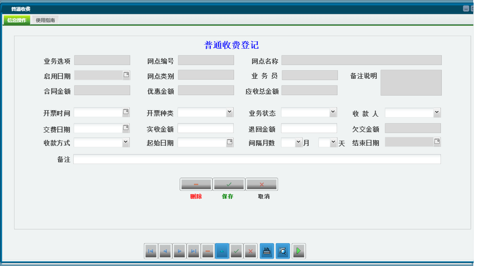Open calendar picker for 启用日期
Image resolution: width=487 pixels, height=266 pixels.
(x=126, y=75)
